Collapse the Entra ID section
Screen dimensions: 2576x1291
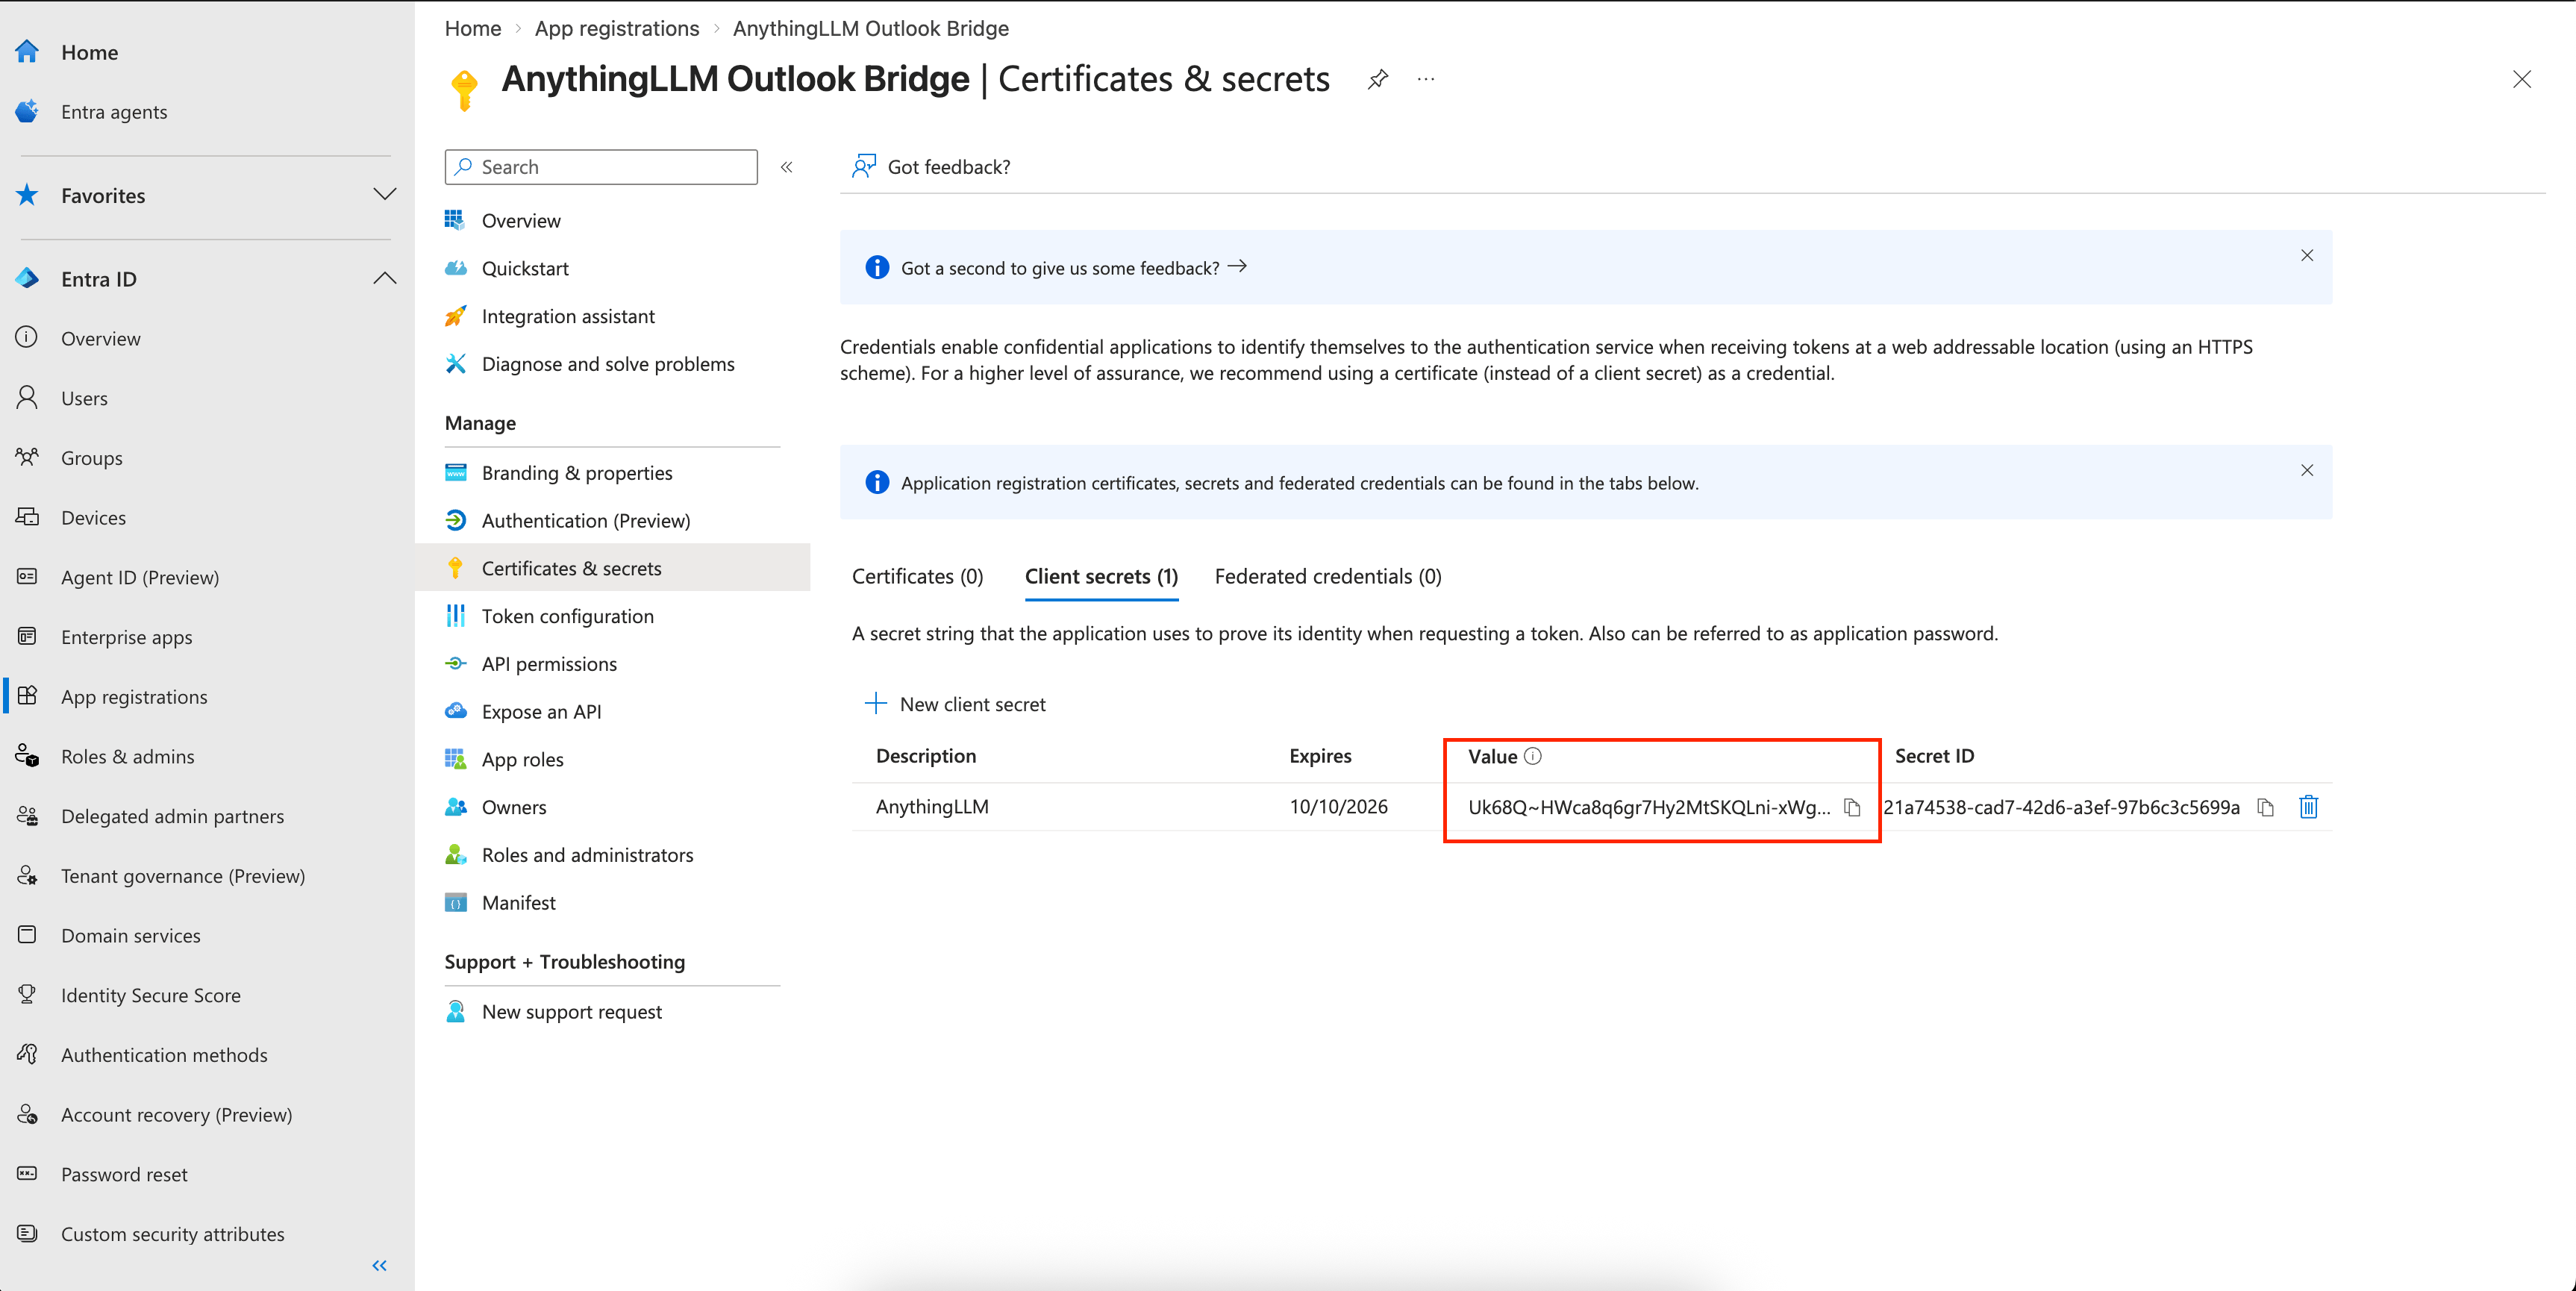(x=385, y=278)
